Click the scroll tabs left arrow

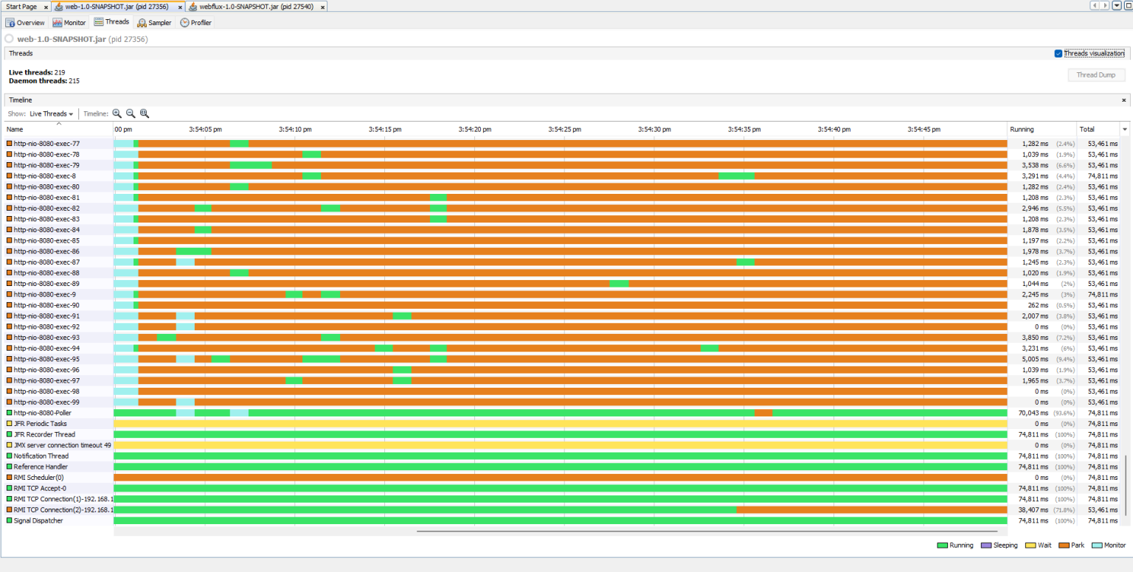[1095, 6]
